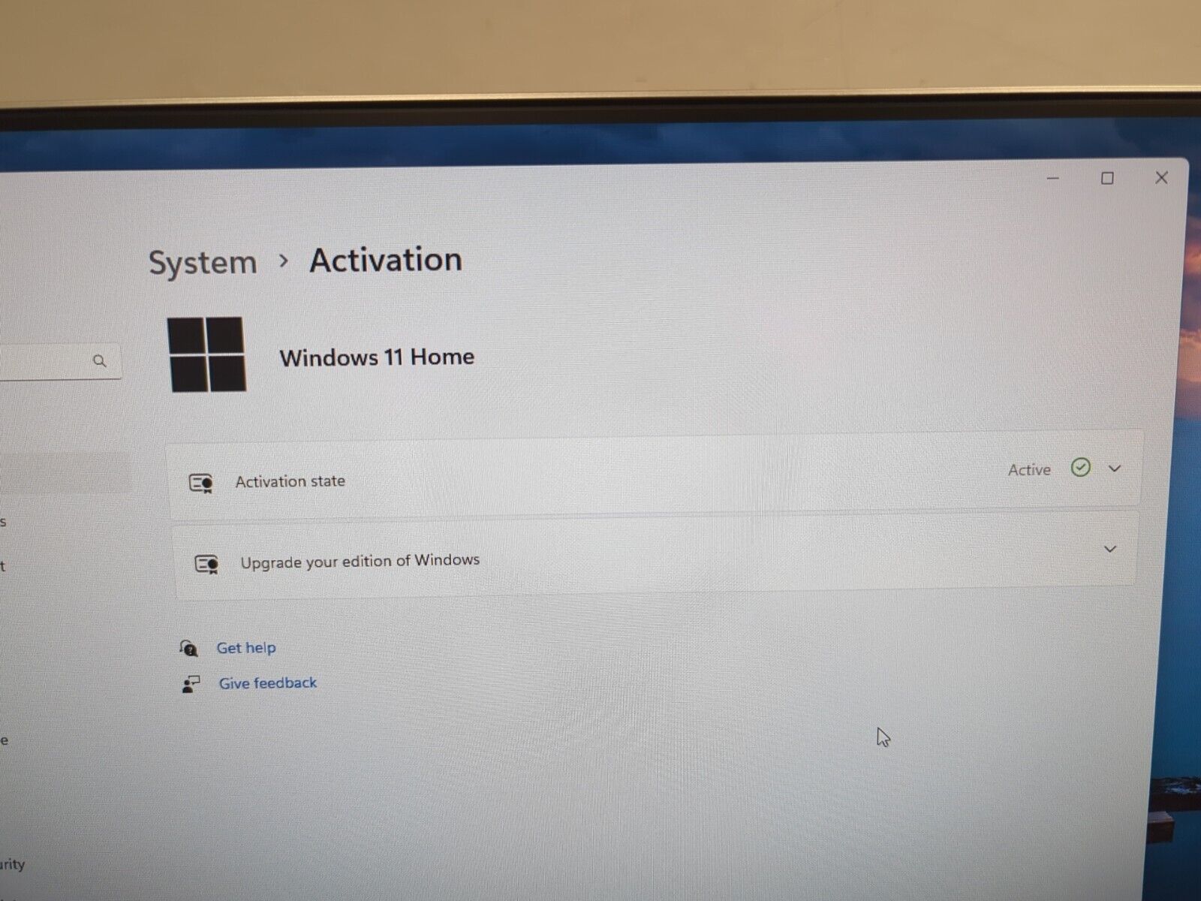Maximize the Settings window

click(1107, 179)
